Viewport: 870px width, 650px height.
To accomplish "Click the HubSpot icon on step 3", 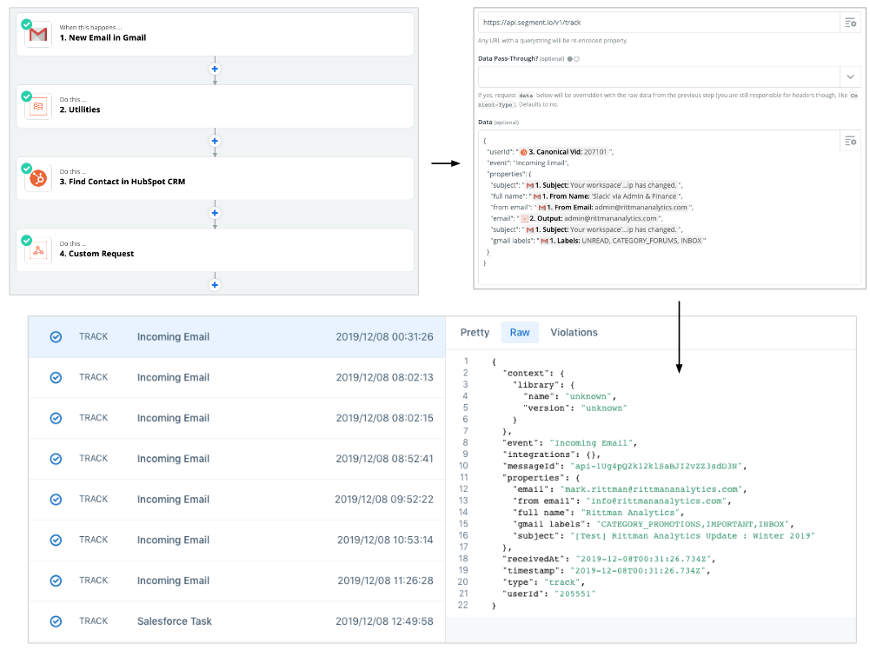I will pyautogui.click(x=38, y=179).
